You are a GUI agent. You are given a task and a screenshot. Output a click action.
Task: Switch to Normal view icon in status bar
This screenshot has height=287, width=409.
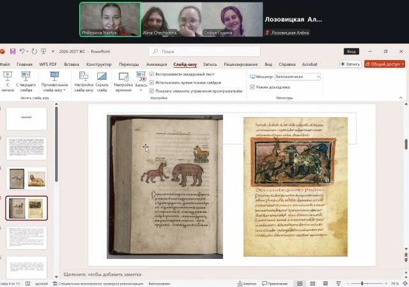click(x=300, y=284)
